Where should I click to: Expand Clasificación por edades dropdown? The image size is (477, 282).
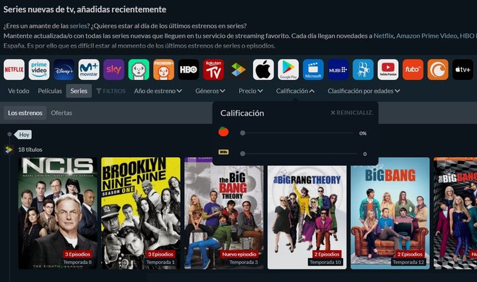(x=364, y=91)
